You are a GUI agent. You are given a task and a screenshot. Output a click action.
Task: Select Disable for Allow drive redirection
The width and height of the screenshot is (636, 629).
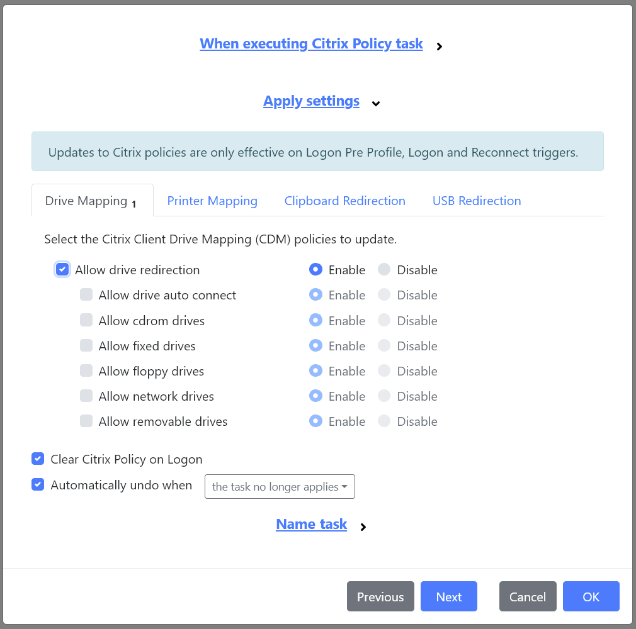384,269
